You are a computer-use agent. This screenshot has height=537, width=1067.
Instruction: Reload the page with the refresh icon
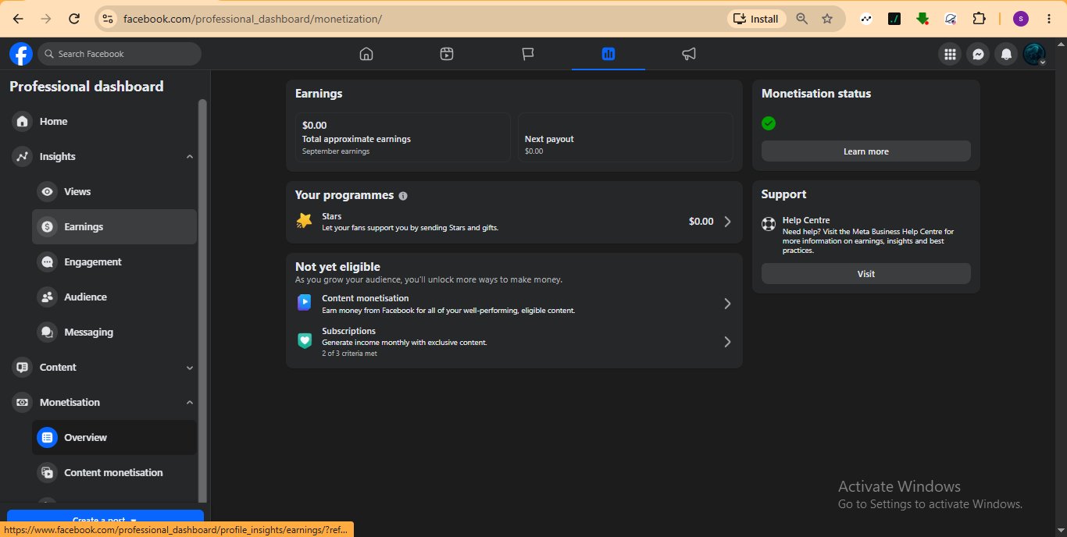point(74,19)
